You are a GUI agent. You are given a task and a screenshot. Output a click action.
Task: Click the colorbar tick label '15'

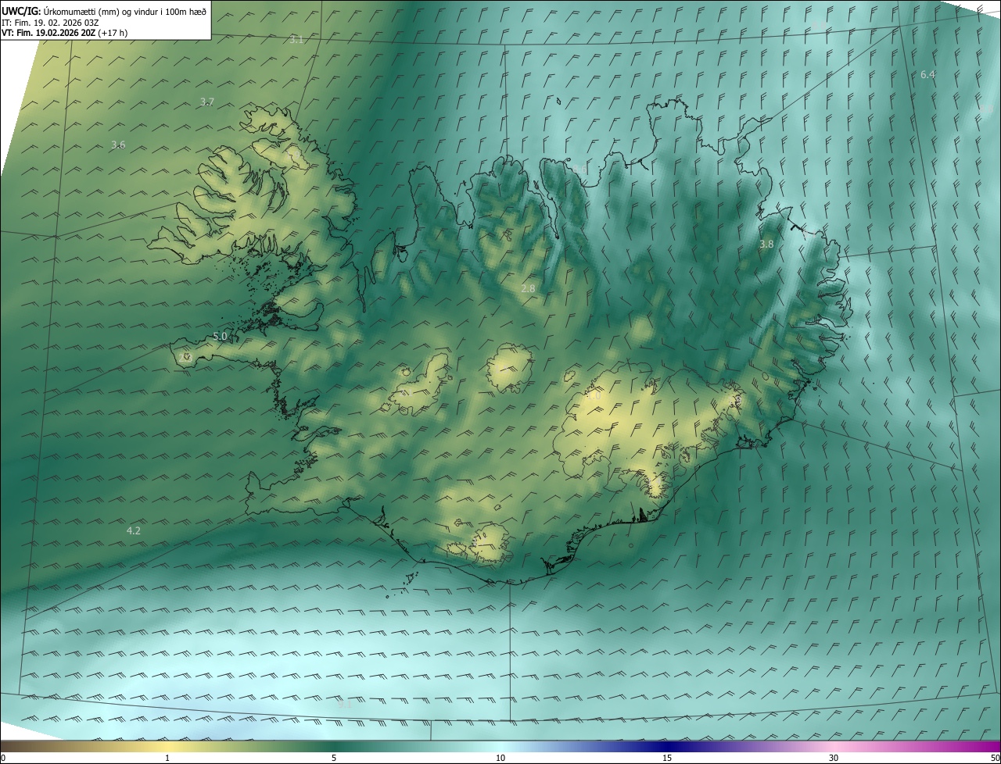[x=667, y=758]
